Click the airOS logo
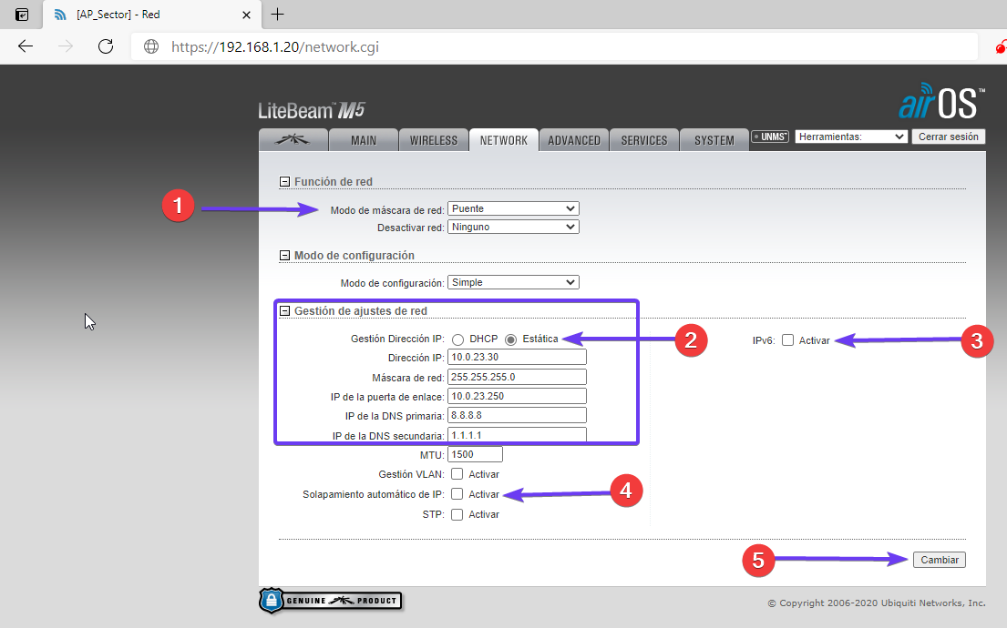The image size is (1007, 628). tap(941, 103)
